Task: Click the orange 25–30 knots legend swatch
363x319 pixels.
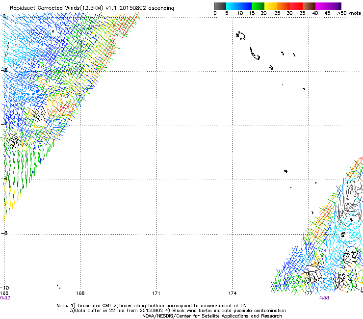Action: coord(284,6)
